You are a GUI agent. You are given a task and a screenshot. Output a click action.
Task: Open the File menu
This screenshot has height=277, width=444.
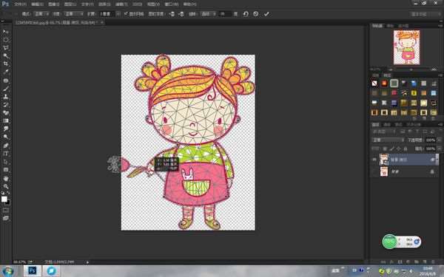21,4
